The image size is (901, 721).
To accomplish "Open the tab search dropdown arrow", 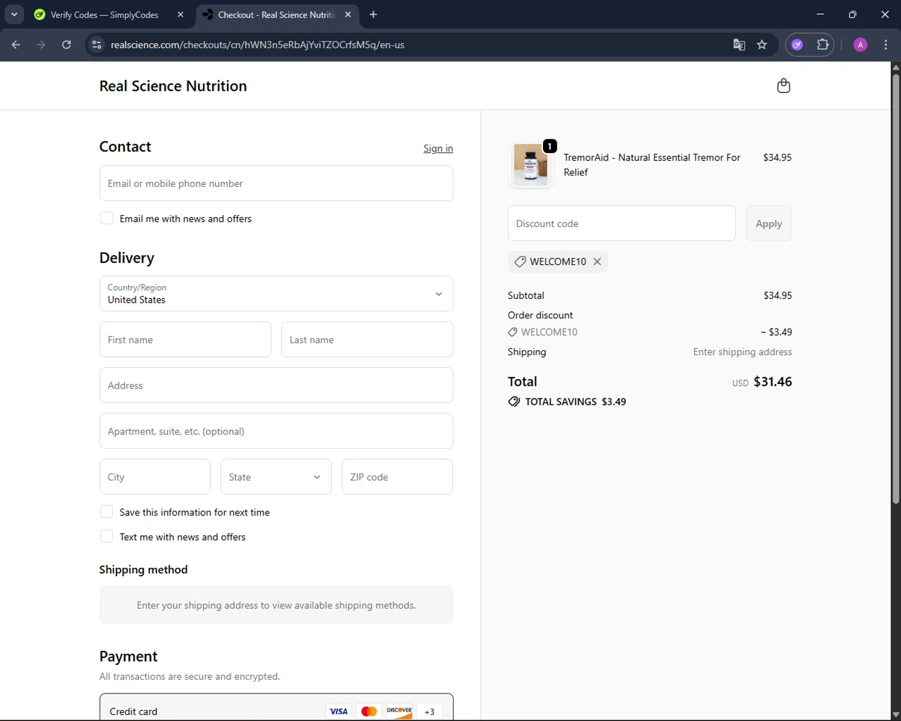I will (14, 14).
